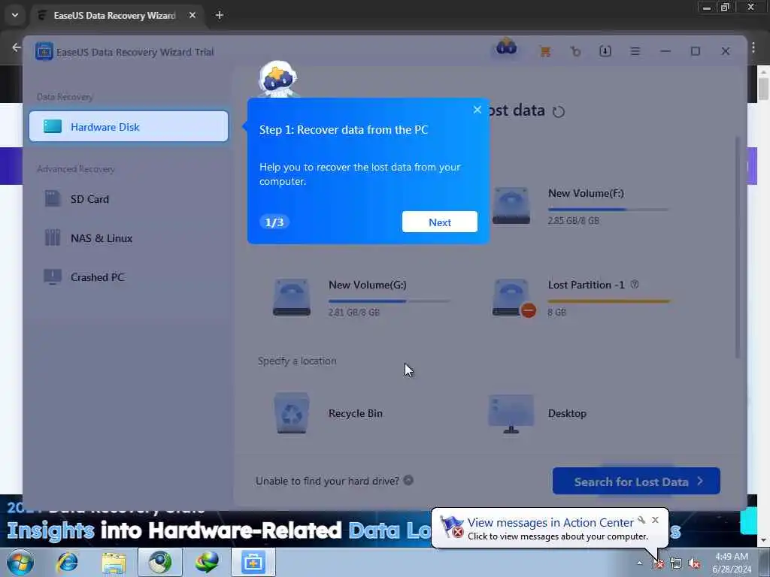This screenshot has width=770, height=577.
Task: Click Search for Lost Data button
Action: [636, 482]
